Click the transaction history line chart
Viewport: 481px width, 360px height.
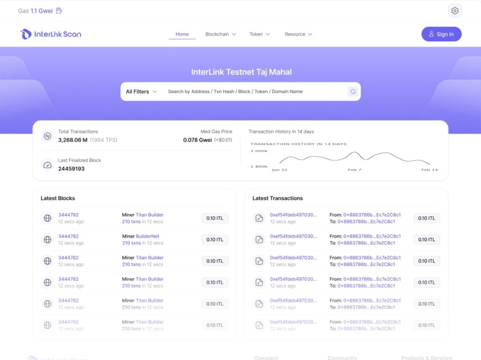tap(354, 158)
